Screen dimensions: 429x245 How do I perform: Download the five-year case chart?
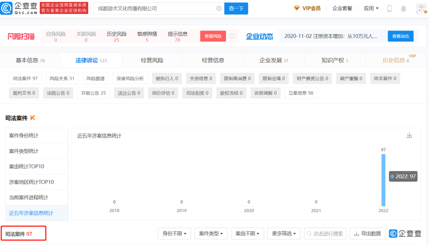[x=409, y=135]
